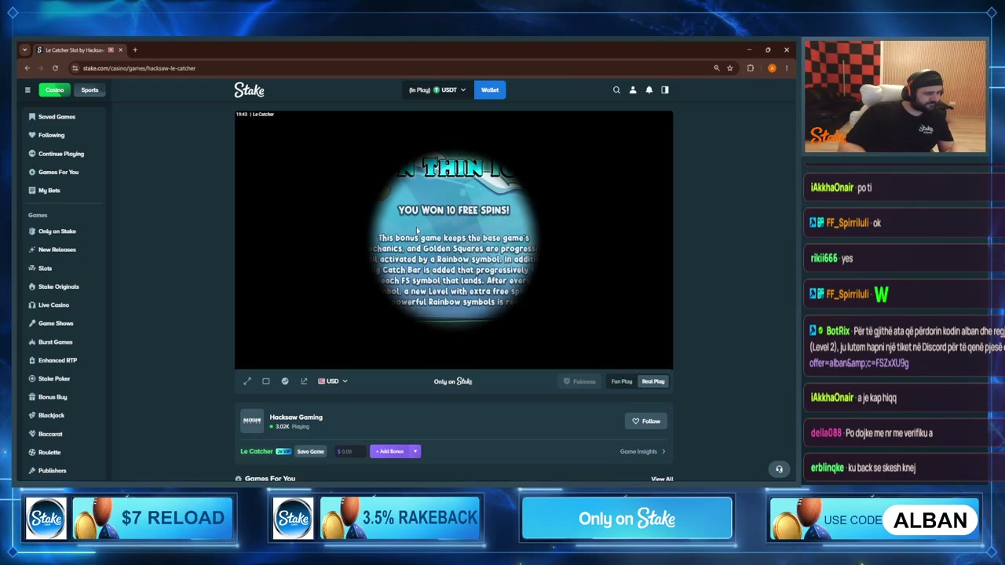Enter fullscreen mode for the game
The image size is (1005, 565).
(x=247, y=381)
